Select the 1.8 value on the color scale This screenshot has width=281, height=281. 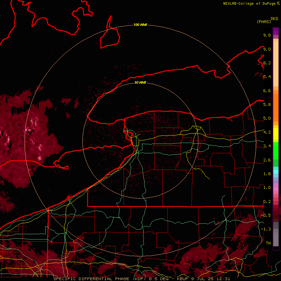click(x=267, y=174)
